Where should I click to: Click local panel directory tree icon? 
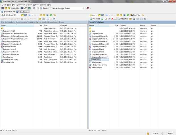55,15
